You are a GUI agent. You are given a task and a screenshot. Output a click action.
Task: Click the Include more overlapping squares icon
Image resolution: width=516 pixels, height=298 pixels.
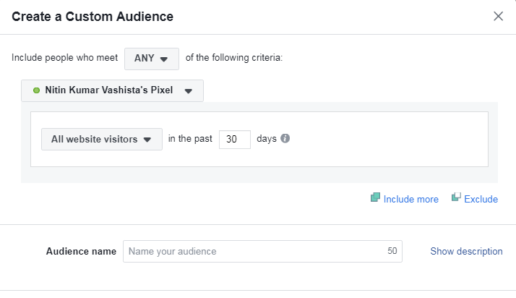(376, 197)
